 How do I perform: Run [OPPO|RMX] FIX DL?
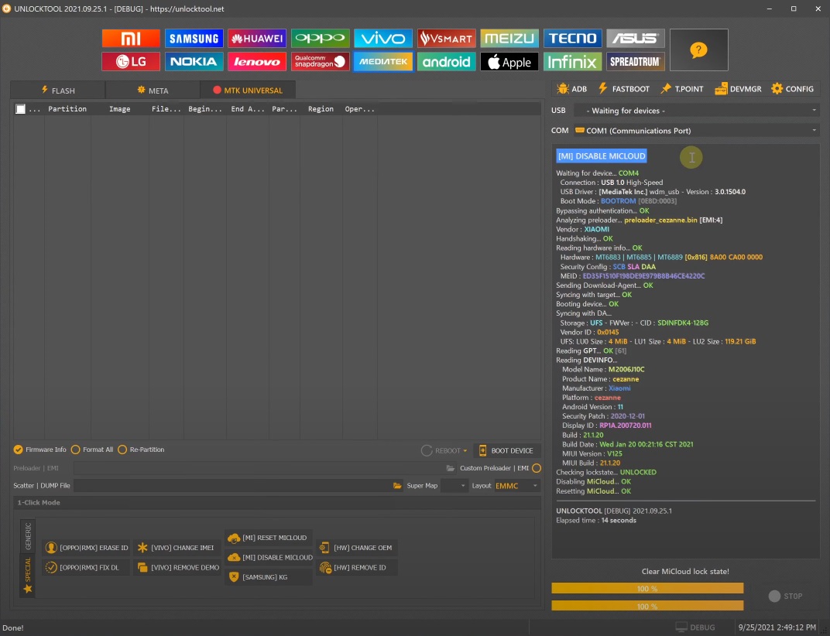87,567
